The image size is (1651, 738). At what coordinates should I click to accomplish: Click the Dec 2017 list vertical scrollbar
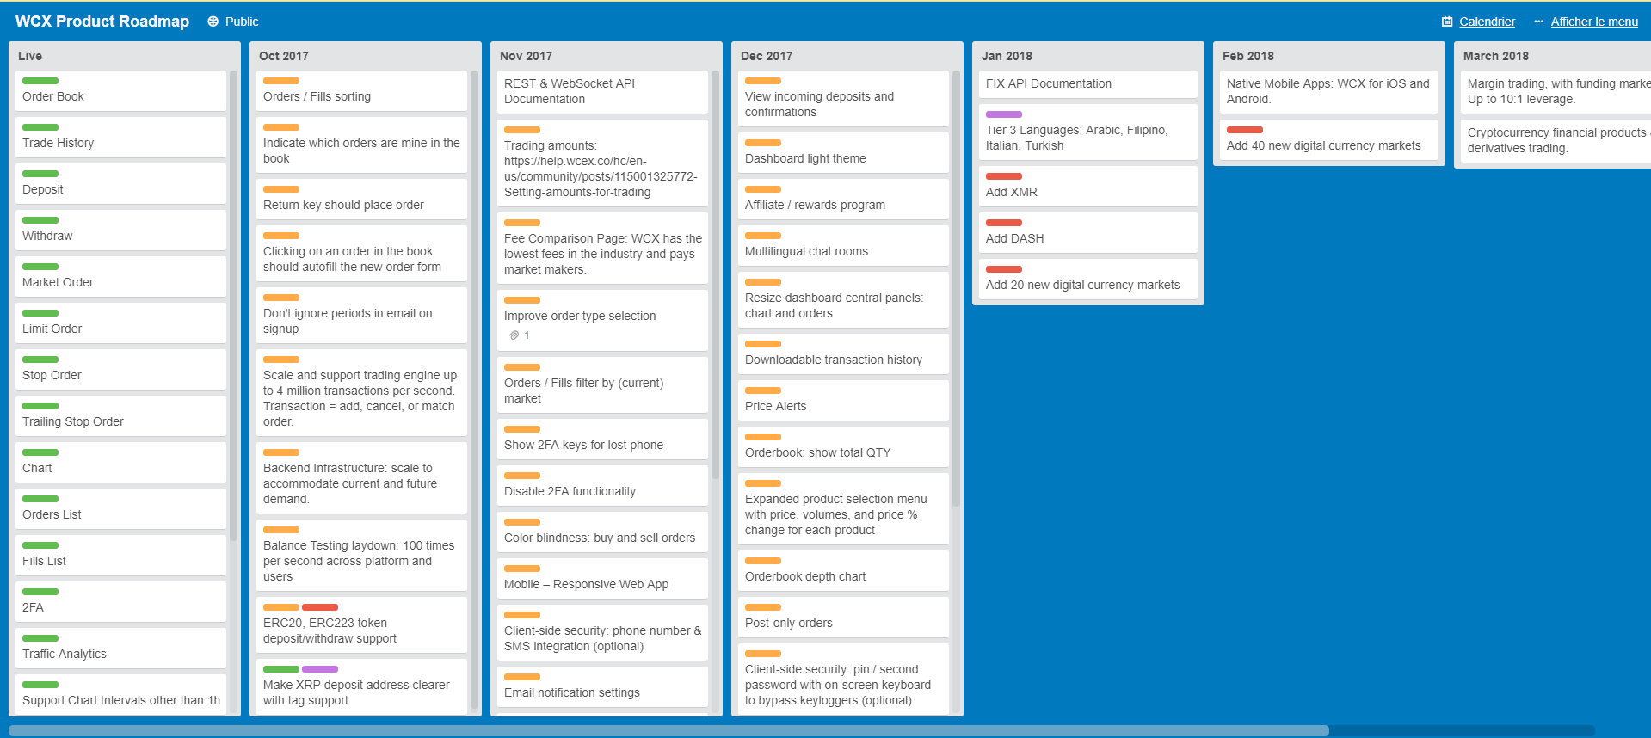click(x=956, y=288)
